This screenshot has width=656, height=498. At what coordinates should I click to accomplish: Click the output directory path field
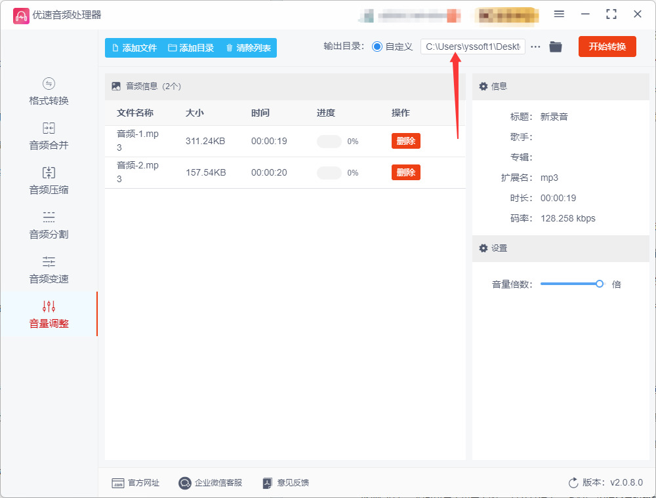pyautogui.click(x=473, y=47)
